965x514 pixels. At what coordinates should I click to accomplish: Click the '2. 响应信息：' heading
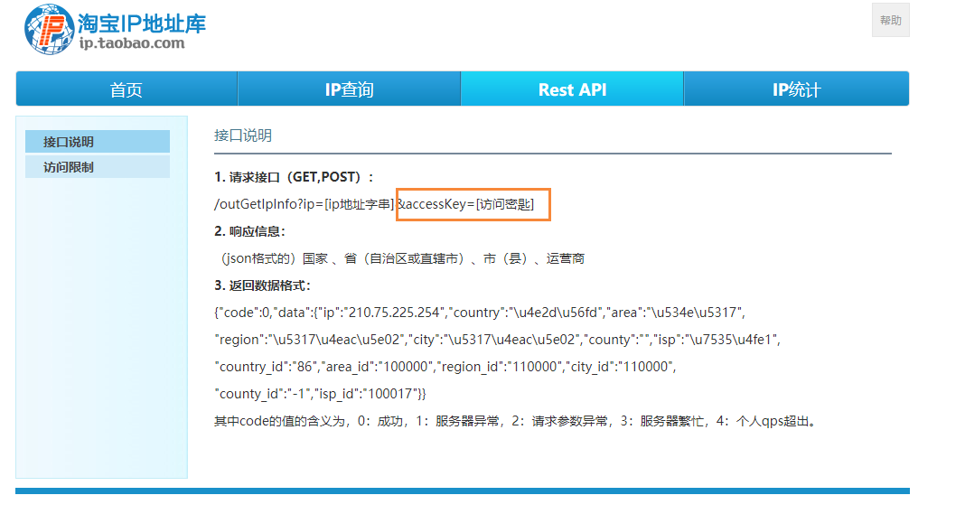pyautogui.click(x=250, y=231)
